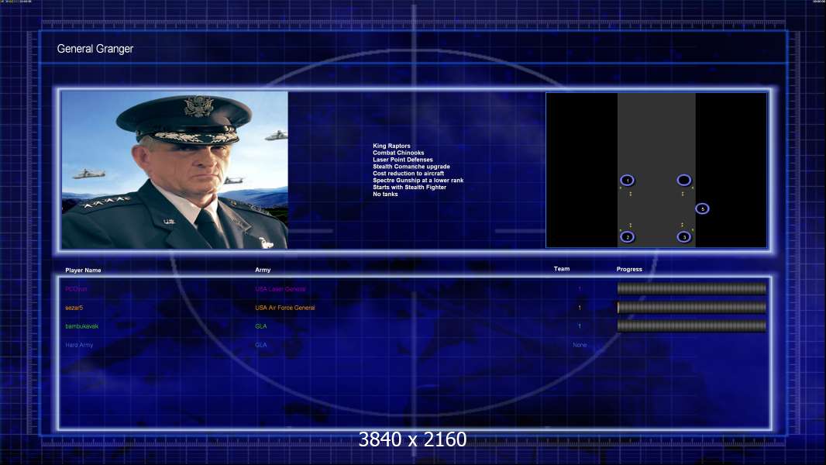Click start position marker 1 on map
This screenshot has height=465, width=826.
[x=627, y=180]
